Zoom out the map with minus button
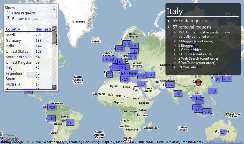This screenshot has height=144, width=244. coord(54,15)
